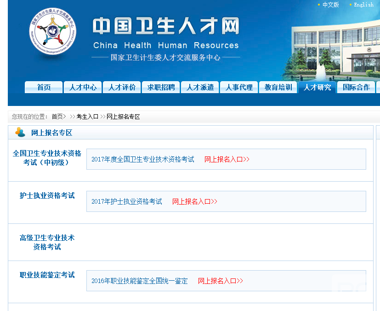
Task: Switch to 中文版 language
Action: (330, 5)
